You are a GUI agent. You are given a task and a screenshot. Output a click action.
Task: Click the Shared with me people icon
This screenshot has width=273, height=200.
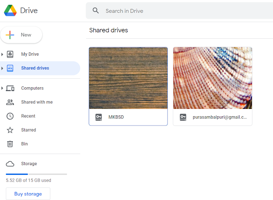click(x=10, y=102)
